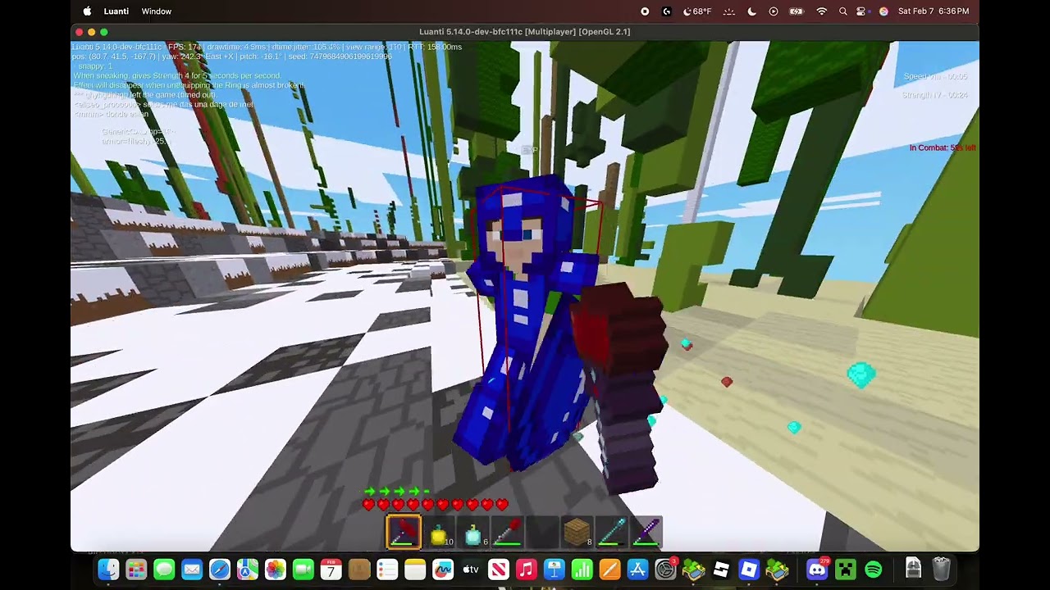Select the purple sword in the hotbar
The width and height of the screenshot is (1050, 590).
646,532
